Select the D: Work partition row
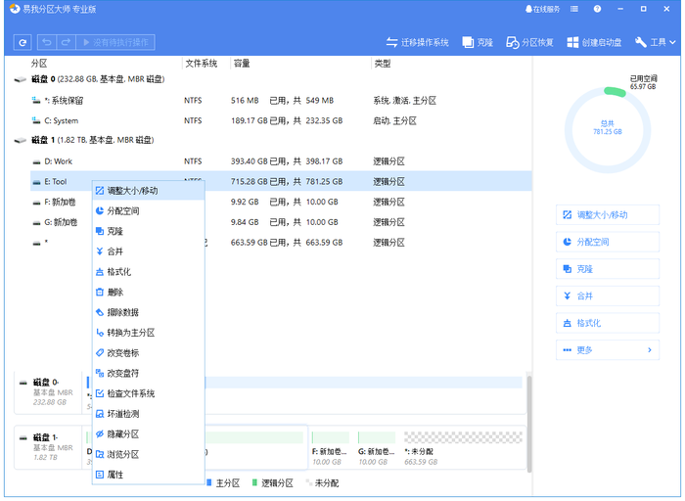The height and width of the screenshot is (501, 685). pyautogui.click(x=281, y=161)
